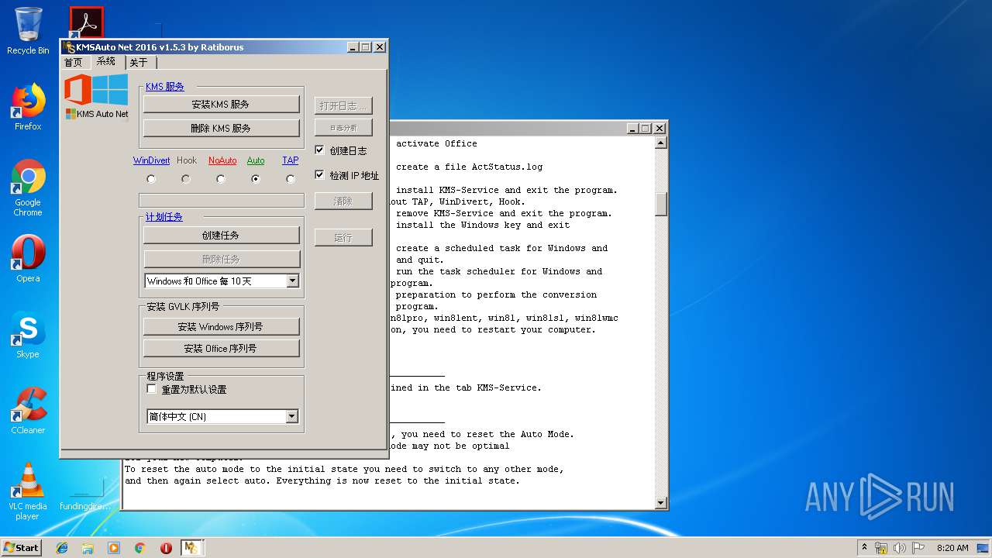Viewport: 992px width, 558px height.
Task: Expand the 简体中文 (CN) language dropdown
Action: click(292, 417)
